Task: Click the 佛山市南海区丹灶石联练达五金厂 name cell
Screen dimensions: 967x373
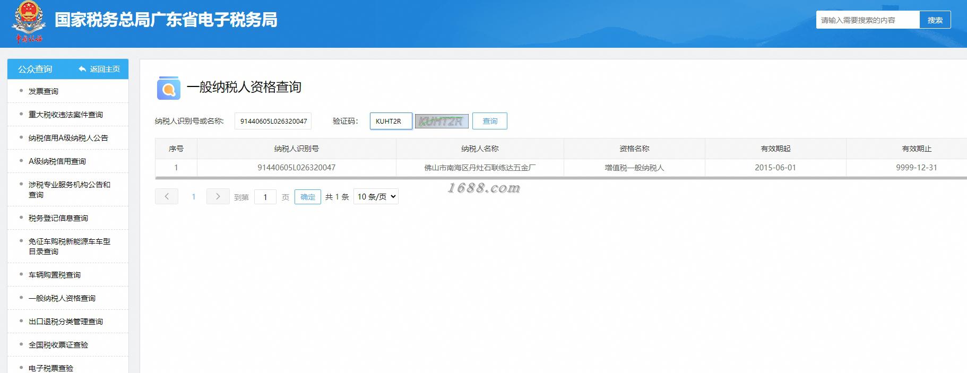Action: [x=480, y=168]
